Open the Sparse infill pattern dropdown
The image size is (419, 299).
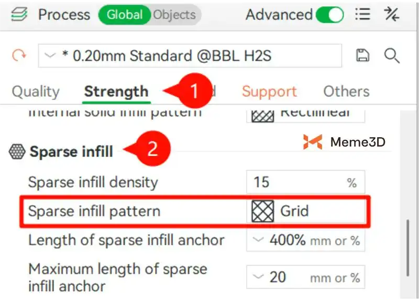306,211
